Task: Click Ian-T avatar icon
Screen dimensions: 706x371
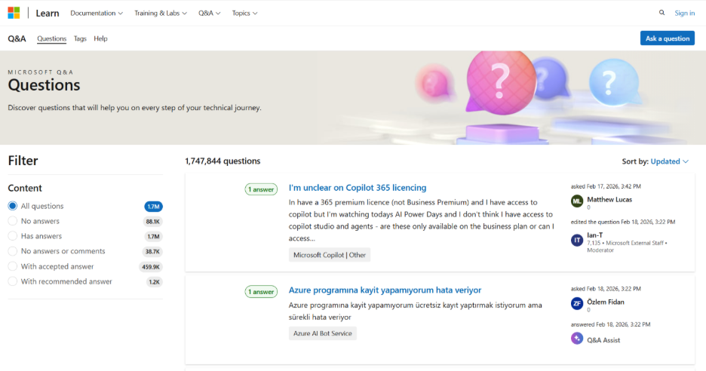Action: pos(577,240)
